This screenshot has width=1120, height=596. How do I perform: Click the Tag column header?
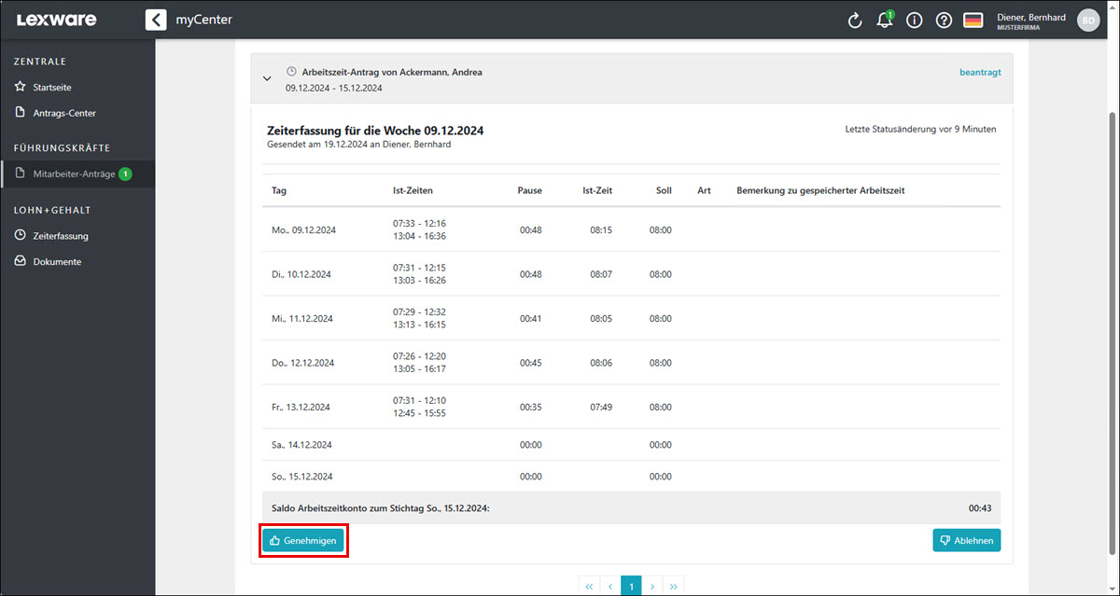click(279, 190)
